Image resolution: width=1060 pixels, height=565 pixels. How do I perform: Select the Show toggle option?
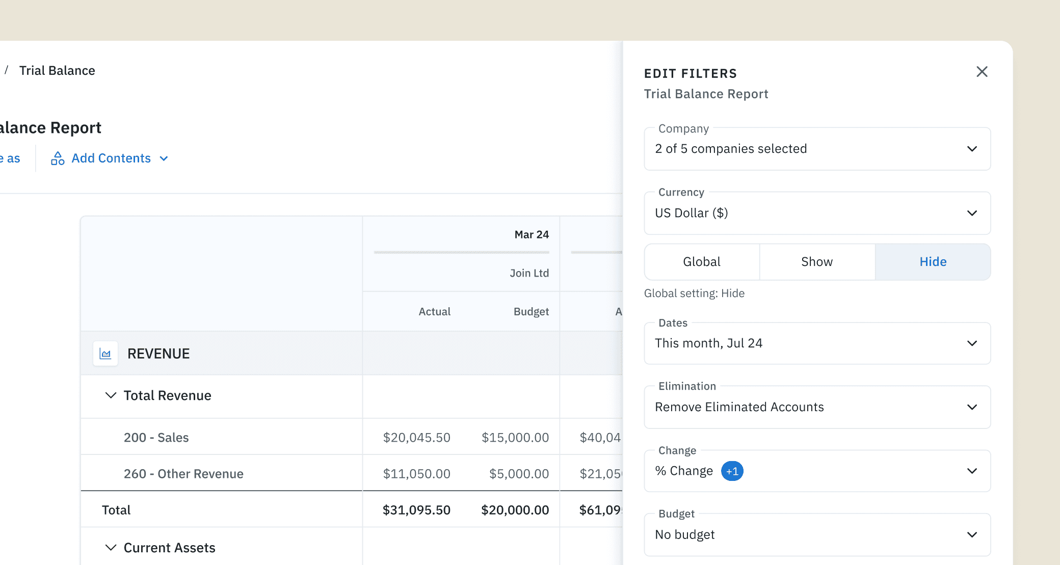coord(817,262)
